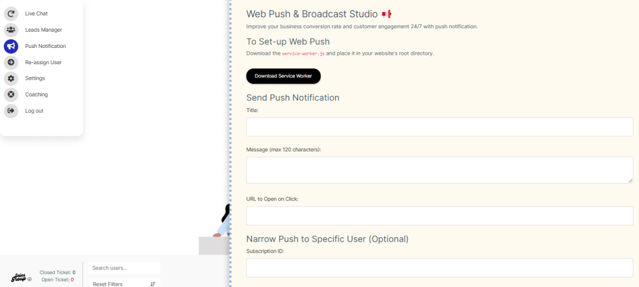Open the Re-assign User arrow icon
Viewport: 639px width, 287px height.
click(x=11, y=62)
